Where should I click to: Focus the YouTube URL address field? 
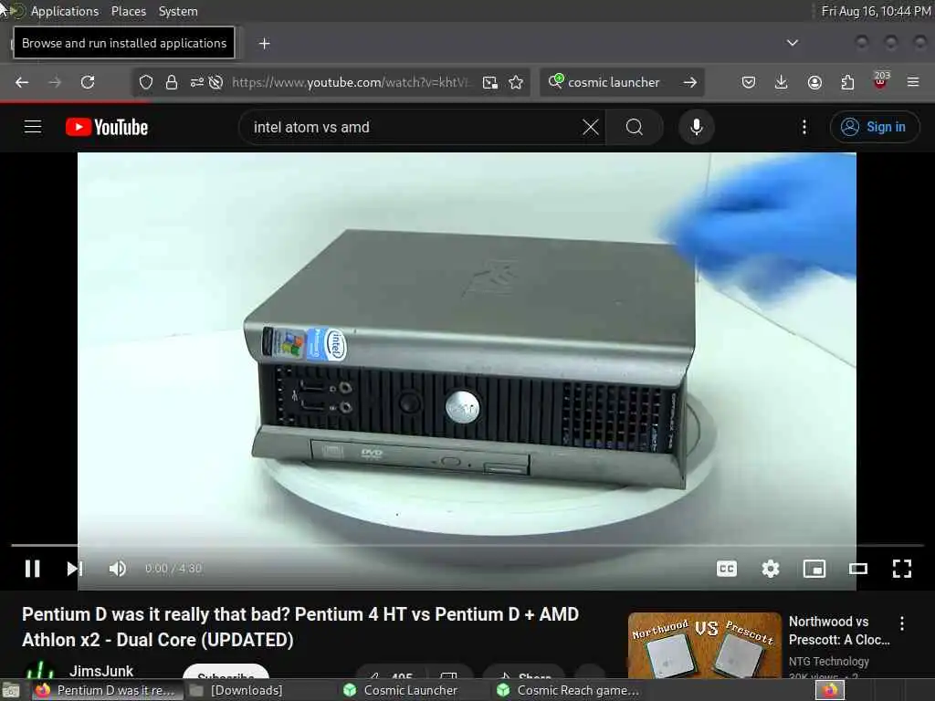(351, 82)
